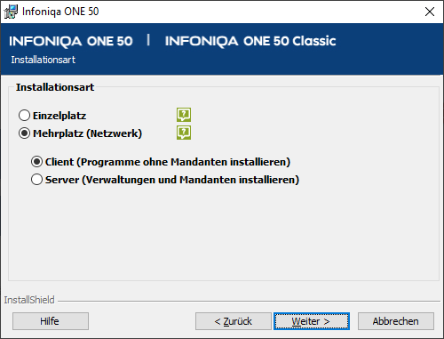This screenshot has height=339, width=444.
Task: Click the text 'Server (Verwaltungen und Mandanten installieren)'
Action: [x=172, y=180]
